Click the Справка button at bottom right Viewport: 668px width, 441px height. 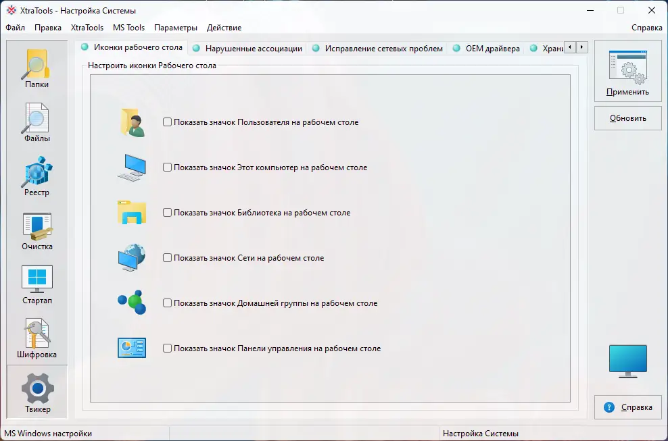[x=628, y=407]
